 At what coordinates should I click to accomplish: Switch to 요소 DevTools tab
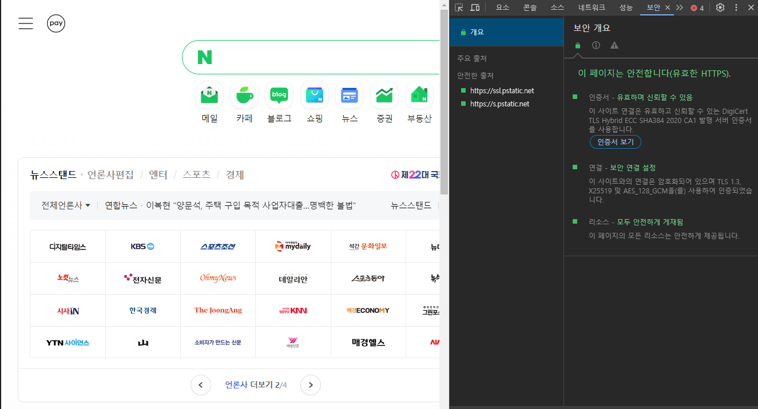point(502,7)
